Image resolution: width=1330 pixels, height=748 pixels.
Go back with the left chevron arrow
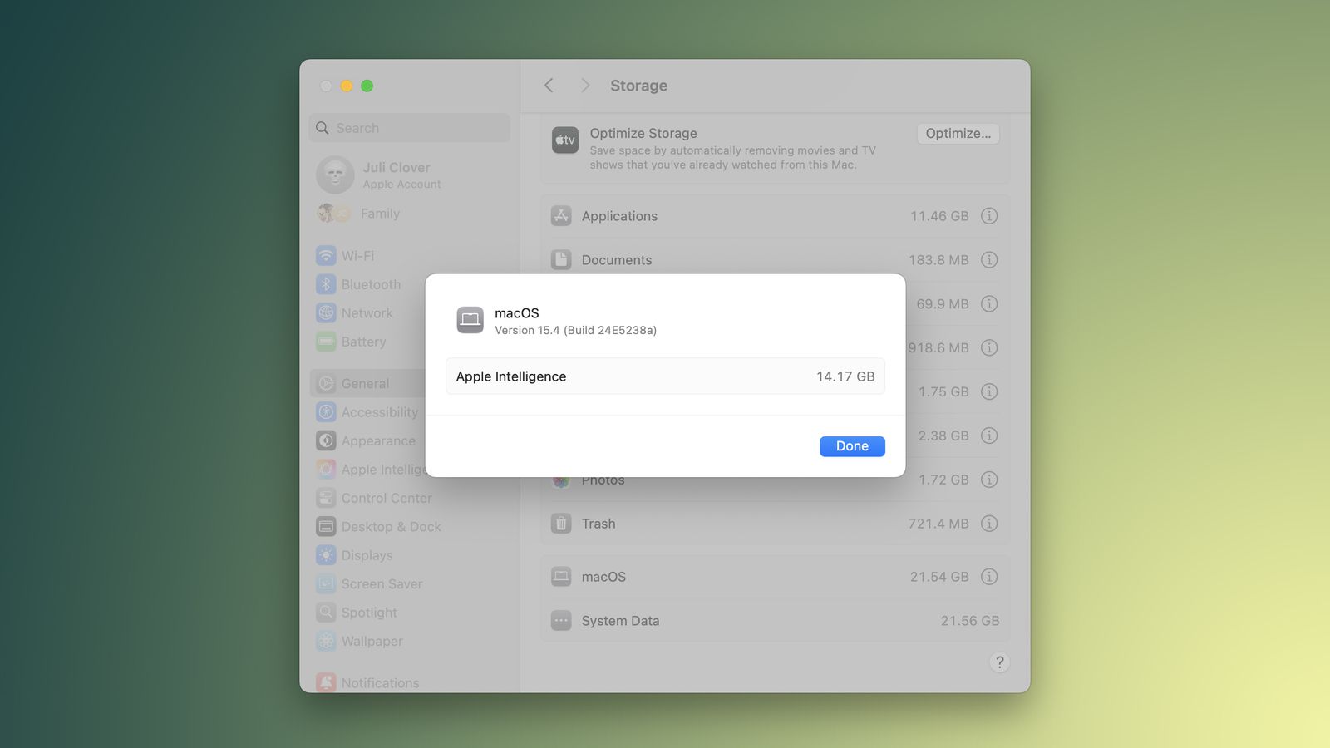(549, 86)
